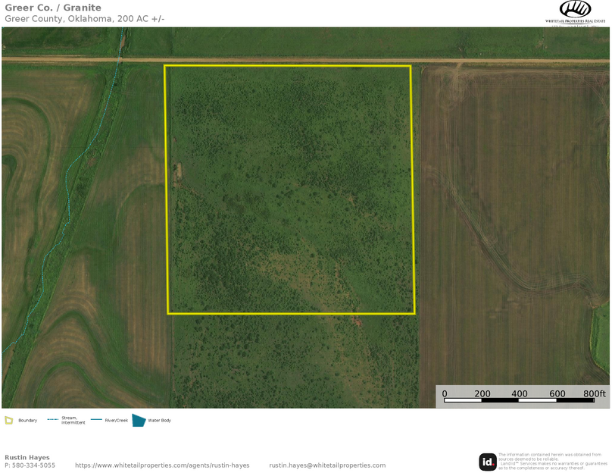Viewport: 612px width, 473px height.
Task: Click the Land id logo in footer
Action: click(x=488, y=462)
